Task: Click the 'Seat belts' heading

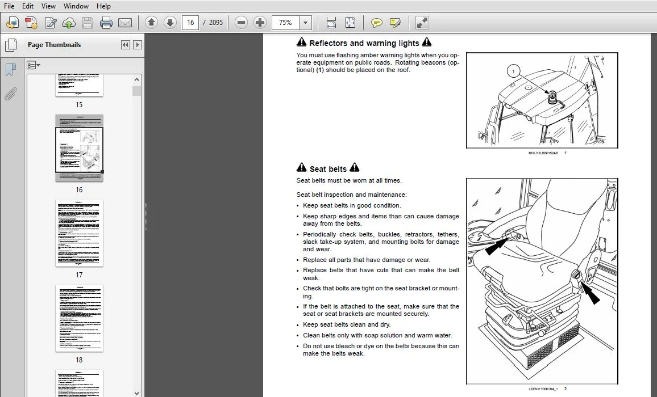Action: (328, 169)
